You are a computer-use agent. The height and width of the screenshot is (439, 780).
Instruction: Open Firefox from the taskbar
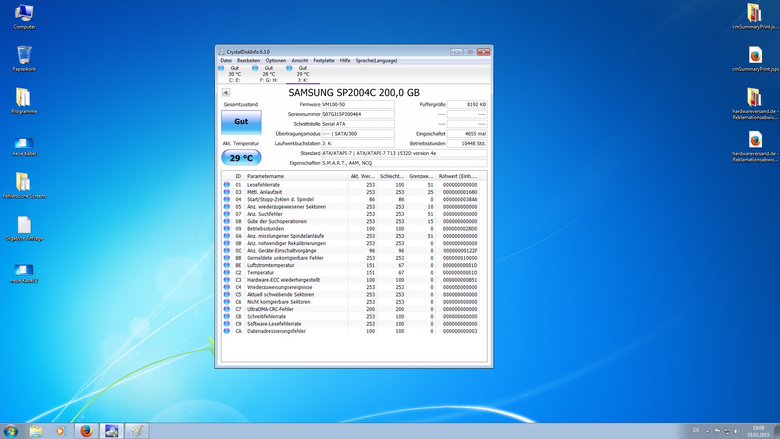(86, 431)
